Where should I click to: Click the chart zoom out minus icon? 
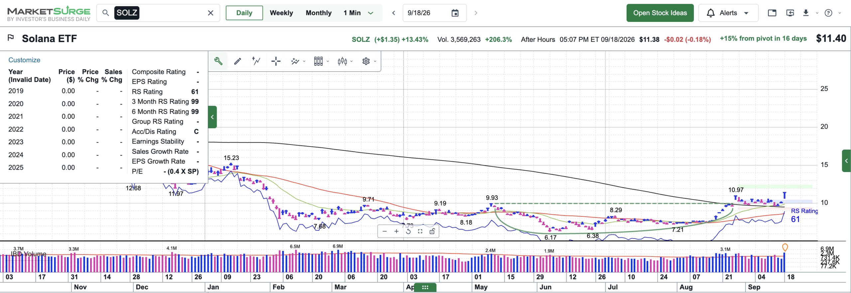click(385, 231)
